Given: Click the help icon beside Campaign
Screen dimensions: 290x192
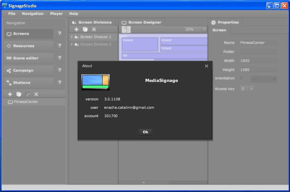Looking at the screenshot, I should point(59,70).
